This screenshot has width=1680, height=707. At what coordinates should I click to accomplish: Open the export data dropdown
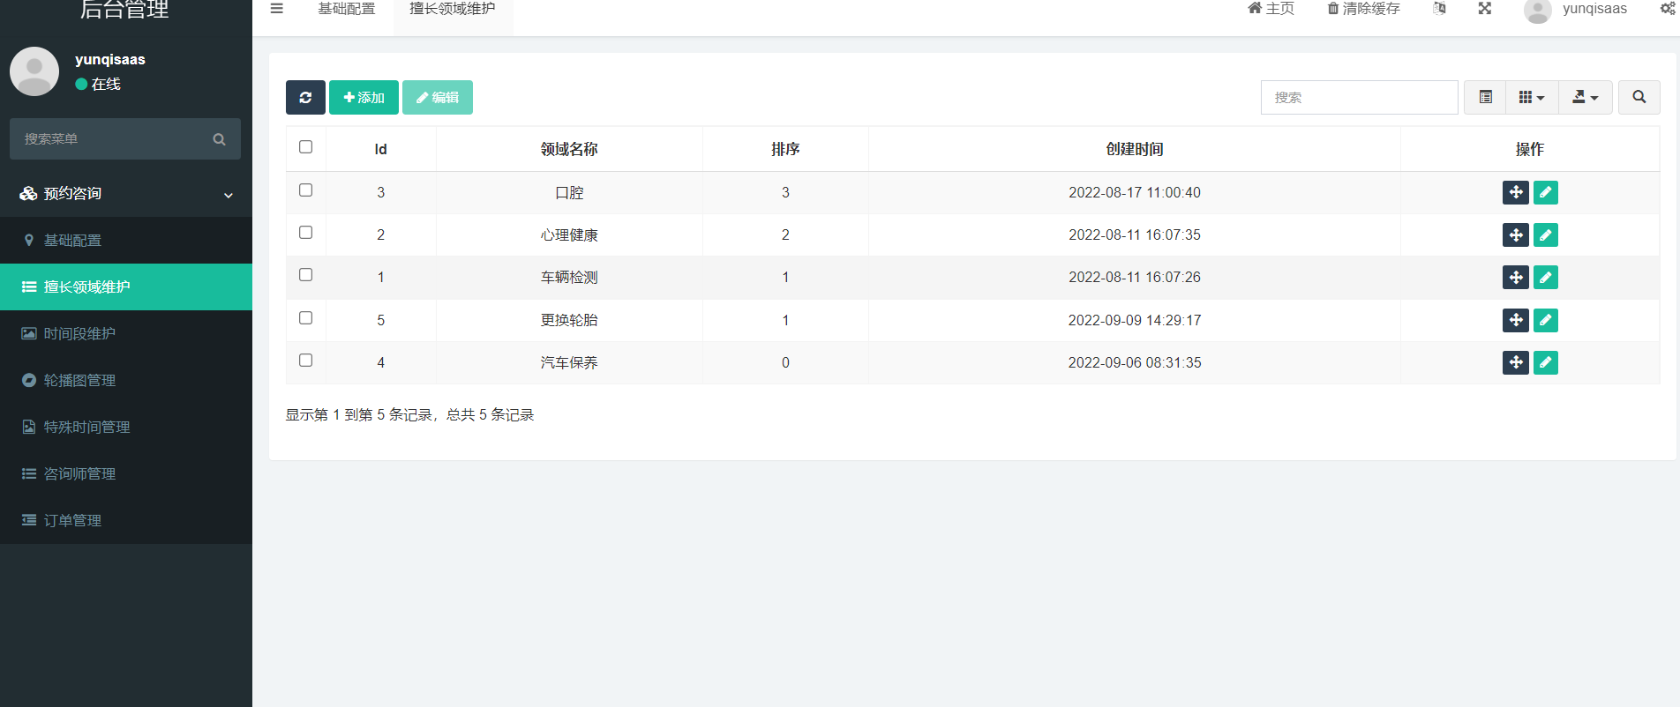click(1585, 98)
